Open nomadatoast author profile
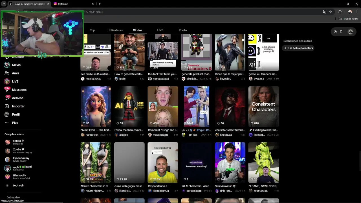361x203 pixels. 161,79
